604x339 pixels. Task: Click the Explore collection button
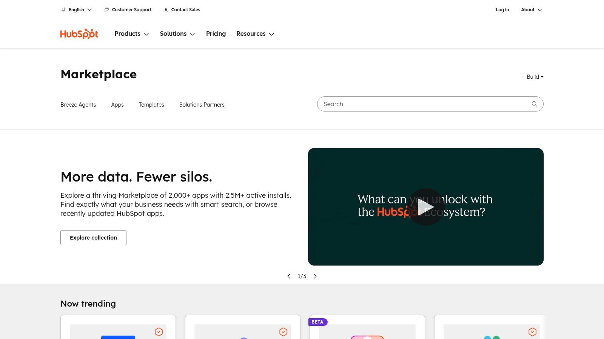click(x=93, y=237)
